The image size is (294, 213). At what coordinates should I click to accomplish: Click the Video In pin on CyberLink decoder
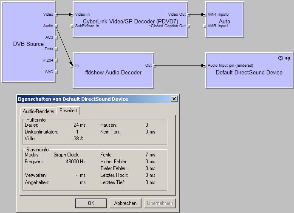pos(72,14)
